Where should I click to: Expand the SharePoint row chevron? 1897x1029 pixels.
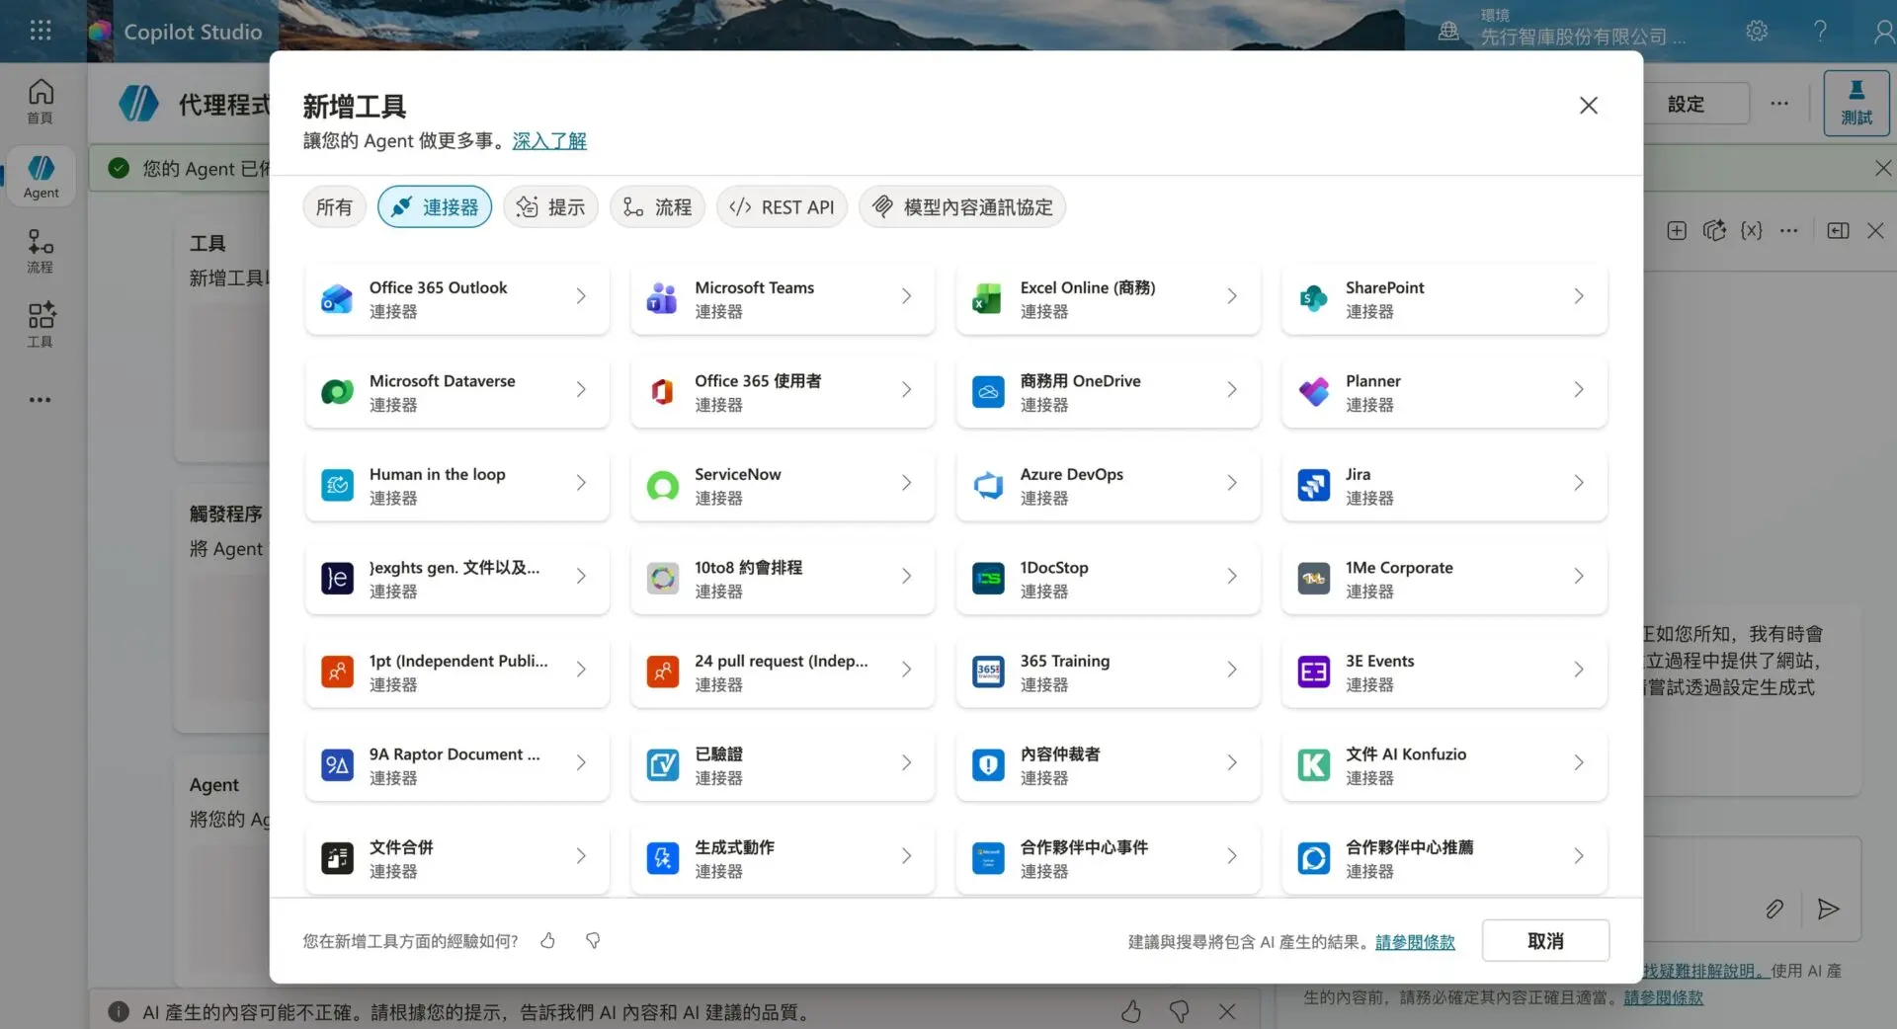click(1579, 296)
